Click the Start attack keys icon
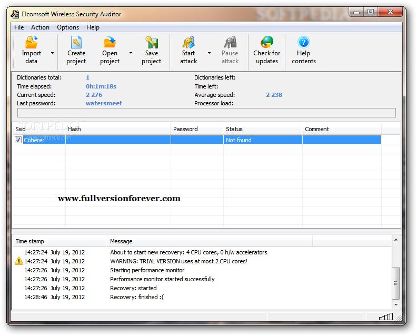Screen dimensions: 417x336 pos(188,42)
